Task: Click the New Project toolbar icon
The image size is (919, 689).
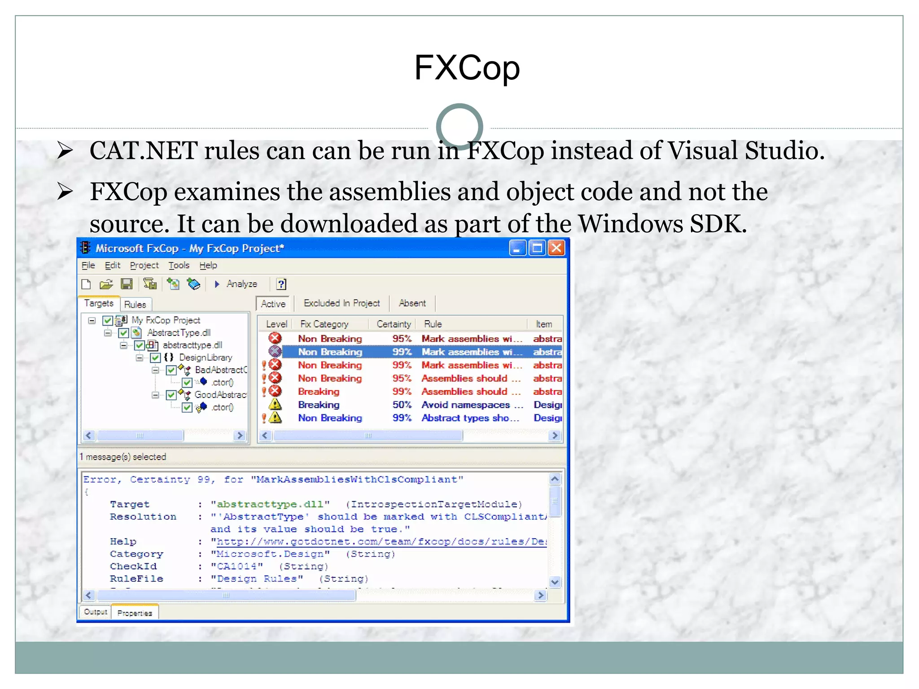Action: 86,284
